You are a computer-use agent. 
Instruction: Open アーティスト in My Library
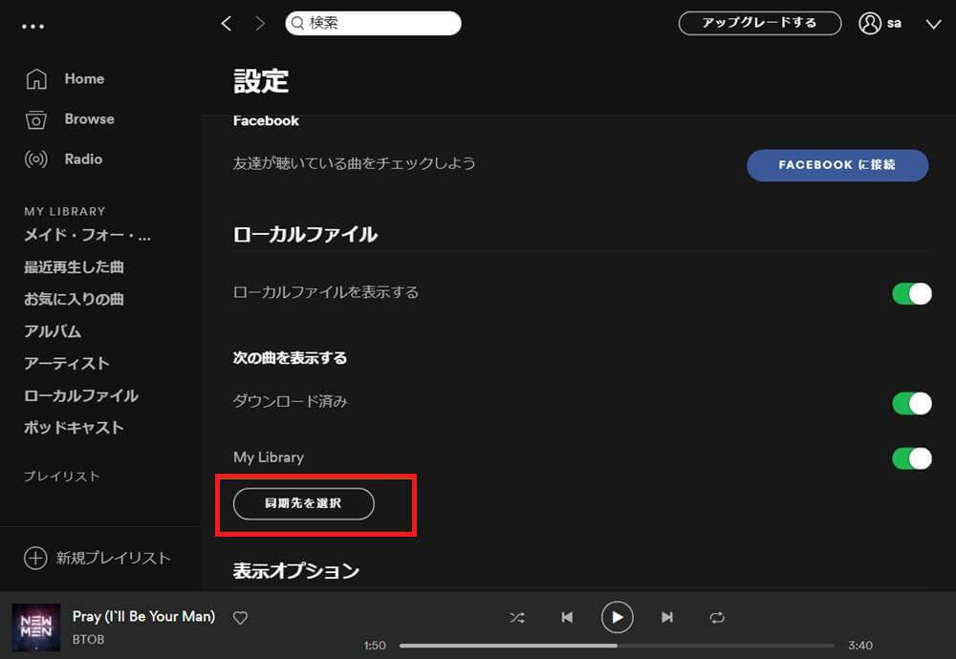67,364
